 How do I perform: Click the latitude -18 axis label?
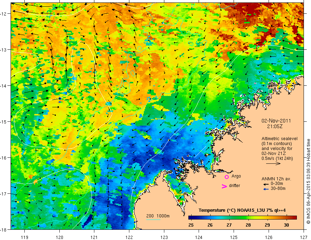(x=4, y=229)
